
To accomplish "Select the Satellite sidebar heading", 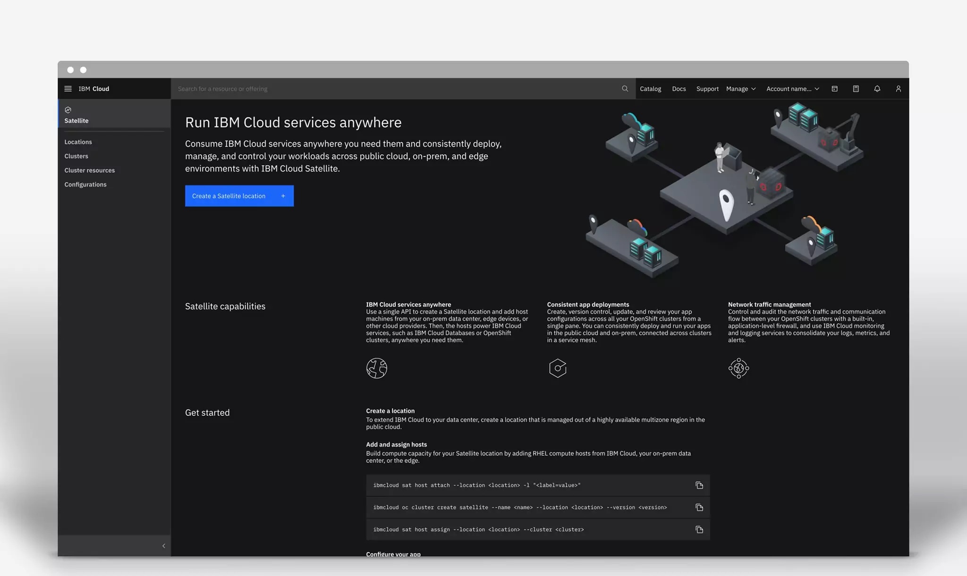I will click(x=76, y=121).
